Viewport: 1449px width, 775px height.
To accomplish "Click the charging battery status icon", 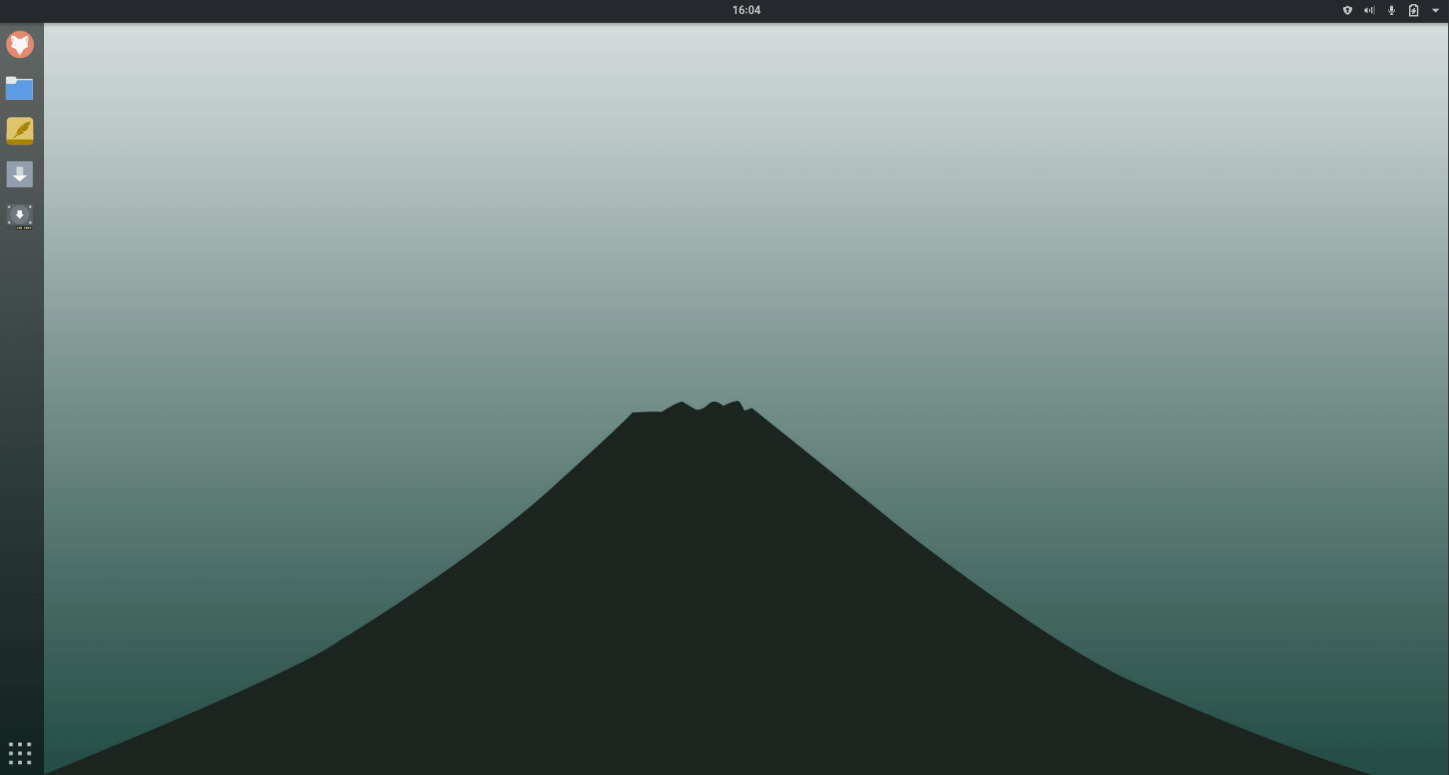I will click(1413, 10).
